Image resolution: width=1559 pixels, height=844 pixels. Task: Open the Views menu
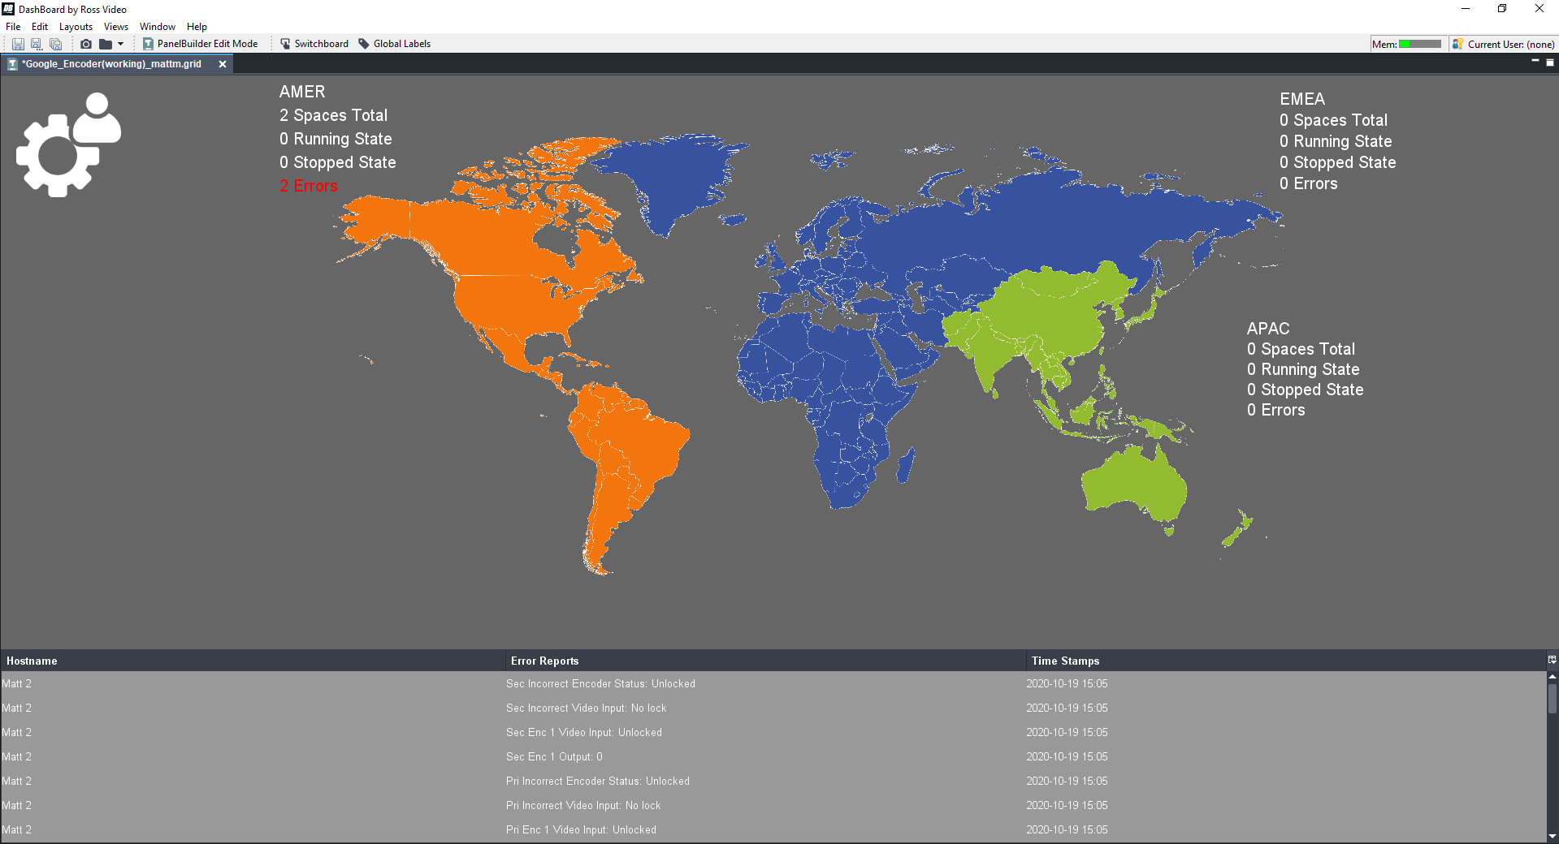tap(116, 27)
